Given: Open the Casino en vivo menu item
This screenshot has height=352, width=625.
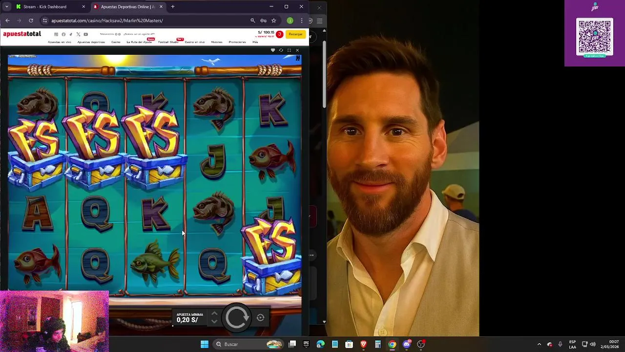Looking at the screenshot, I should point(195,42).
